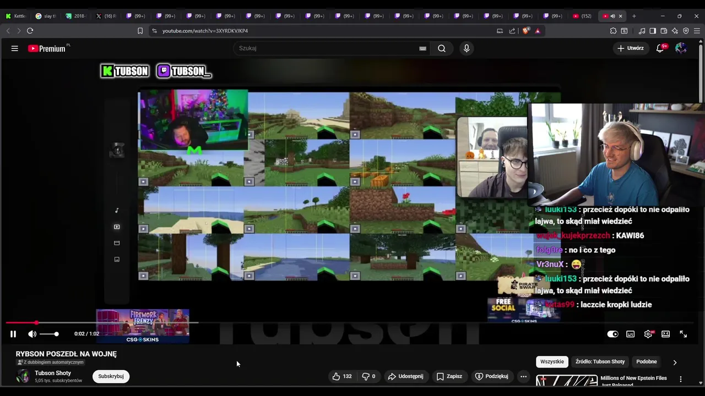
Task: Start voice search with the microphone
Action: 467,48
